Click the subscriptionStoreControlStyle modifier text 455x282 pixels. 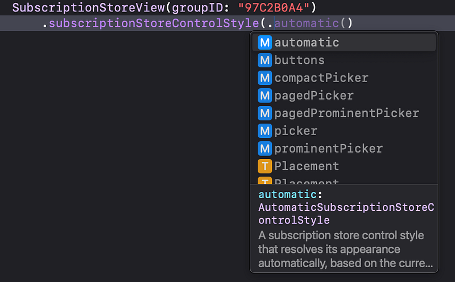coord(154,23)
